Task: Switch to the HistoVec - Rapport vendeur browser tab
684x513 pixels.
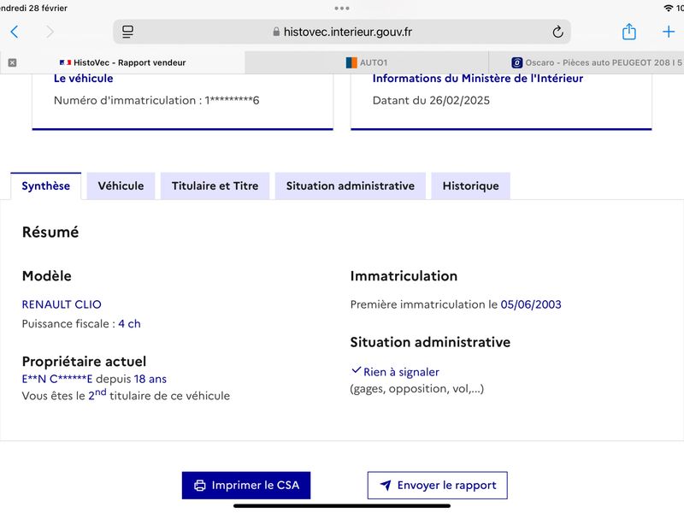Action: 122,62
